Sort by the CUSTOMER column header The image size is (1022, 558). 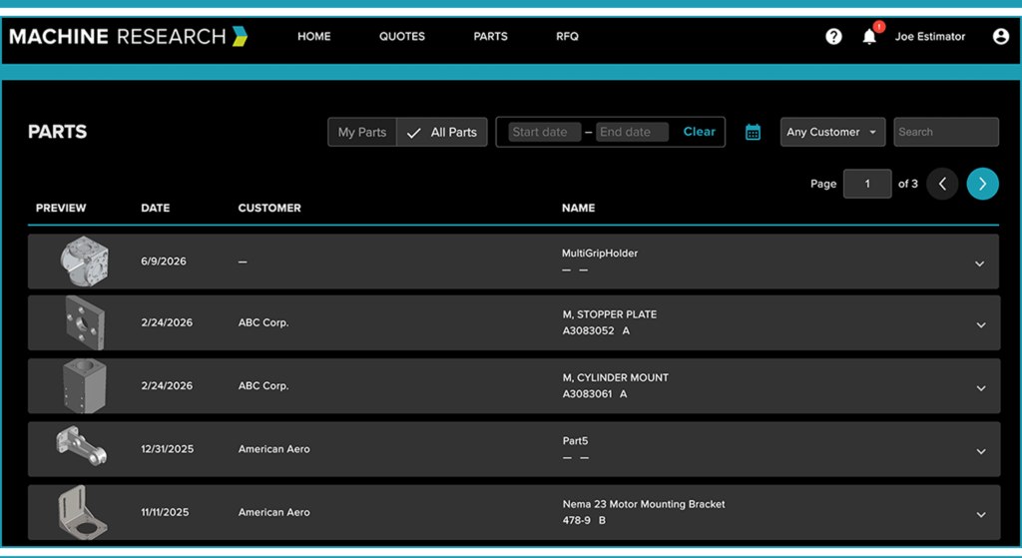269,208
